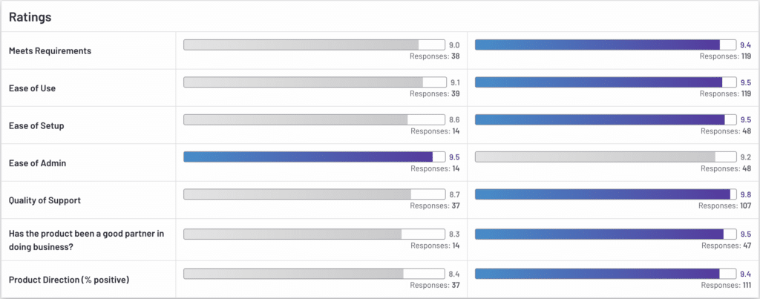
Task: Click the Ease of Admin label
Action: click(37, 163)
